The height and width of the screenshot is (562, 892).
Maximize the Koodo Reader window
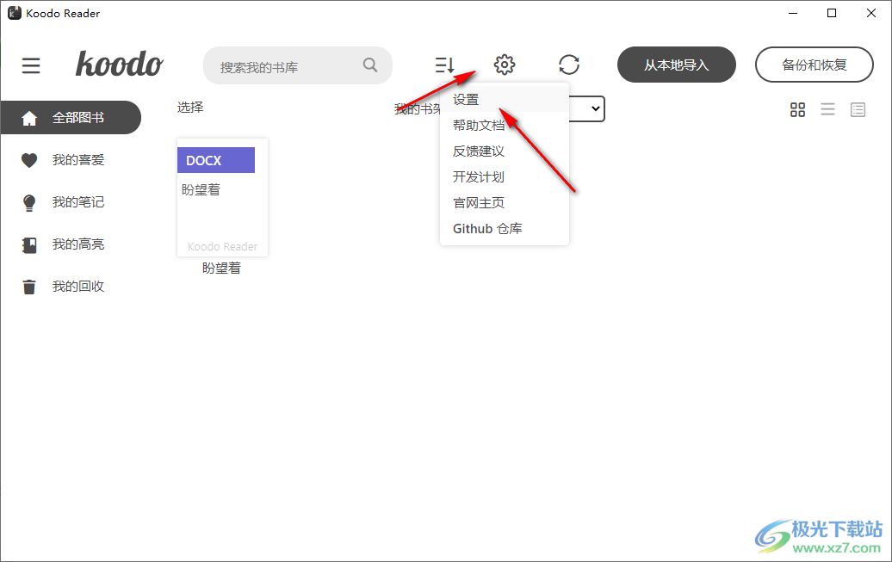[x=832, y=13]
